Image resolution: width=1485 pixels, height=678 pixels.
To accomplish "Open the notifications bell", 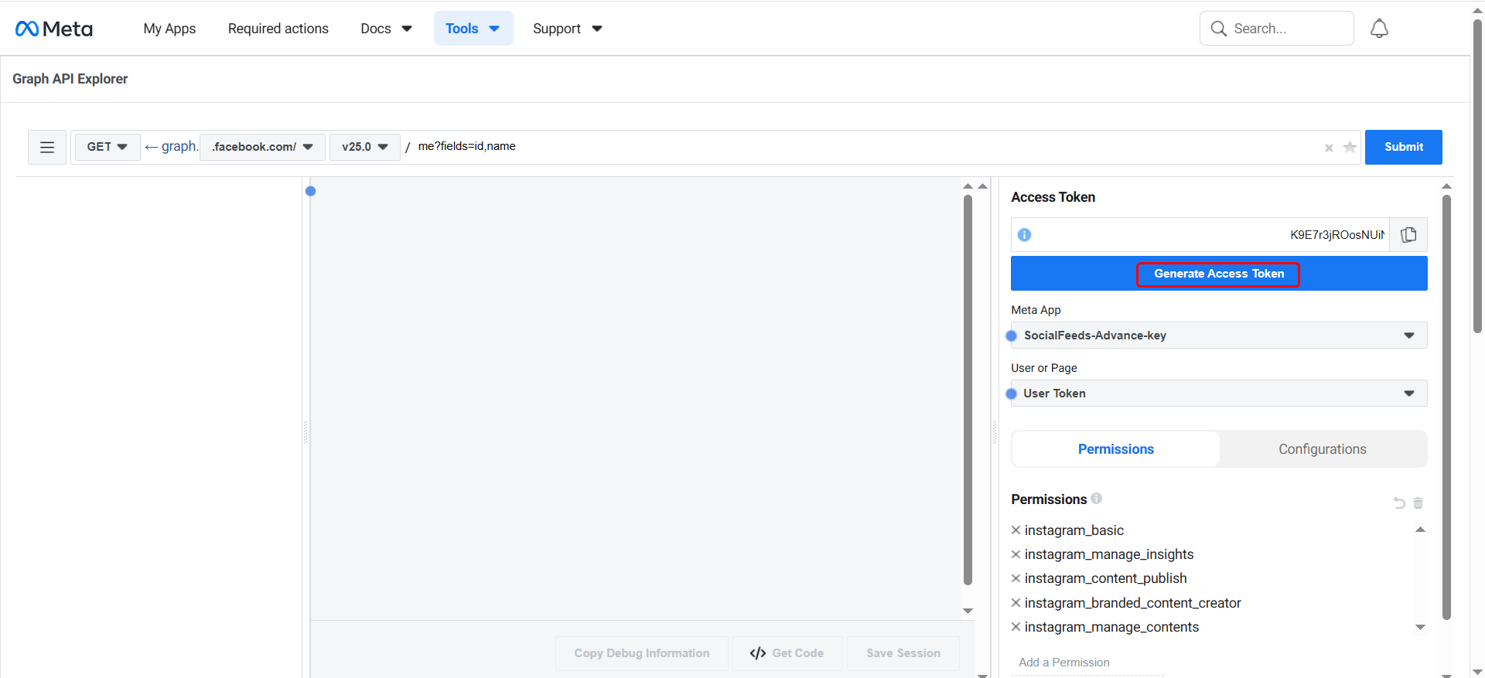I will 1379,29.
